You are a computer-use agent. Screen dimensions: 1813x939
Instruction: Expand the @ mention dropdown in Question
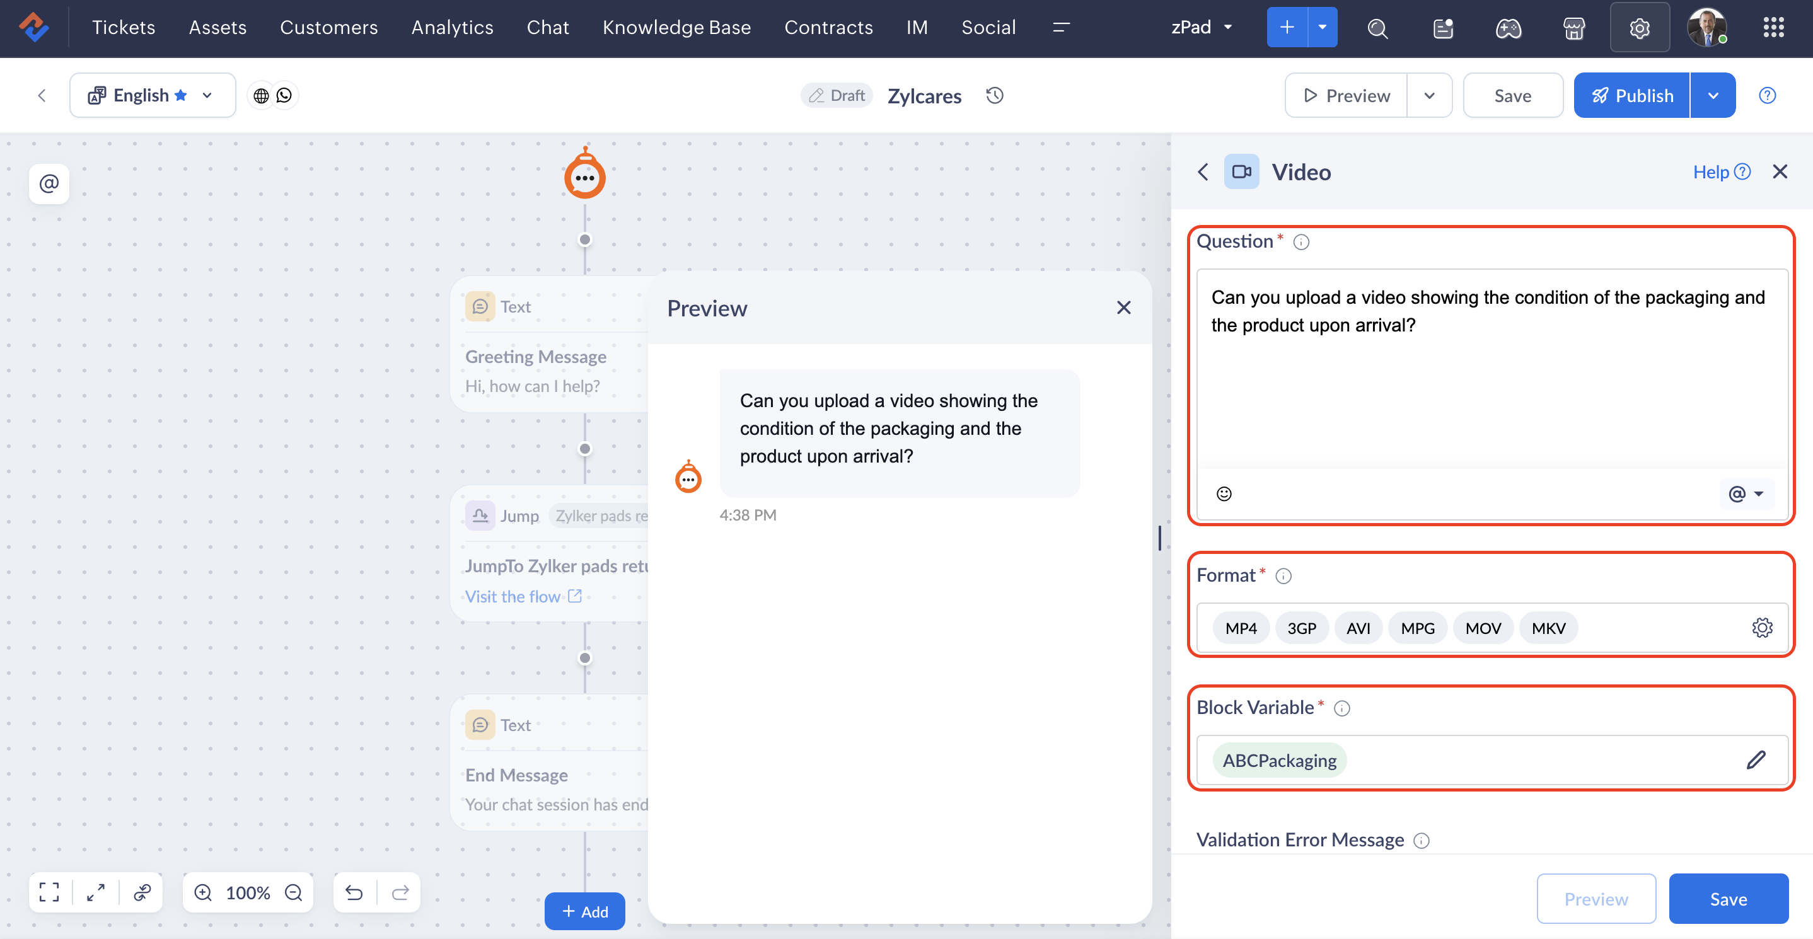tap(1746, 494)
